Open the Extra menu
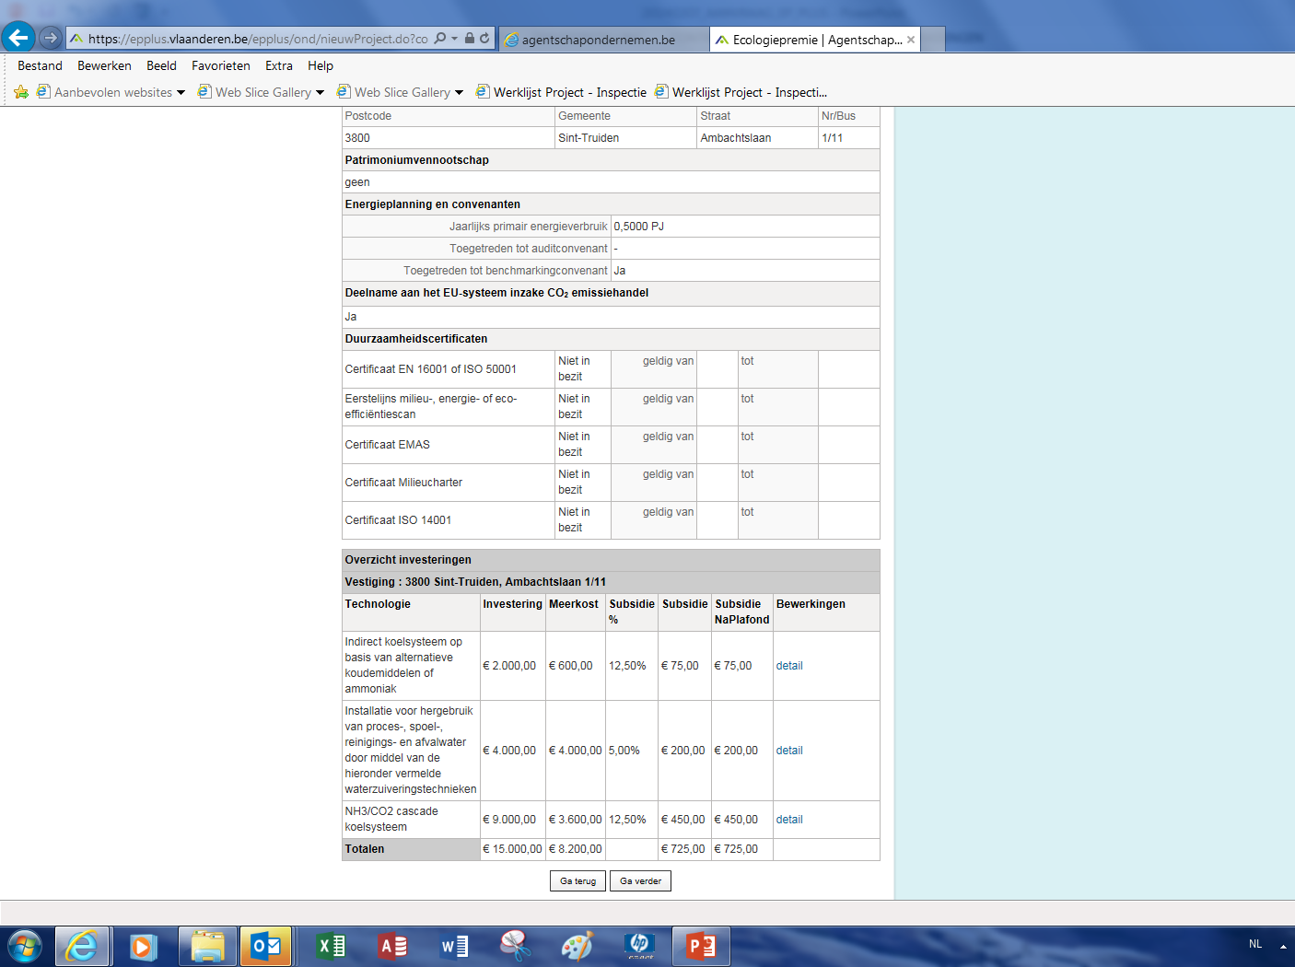 point(279,65)
